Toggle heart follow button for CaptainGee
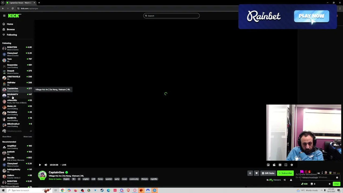 coord(256,173)
